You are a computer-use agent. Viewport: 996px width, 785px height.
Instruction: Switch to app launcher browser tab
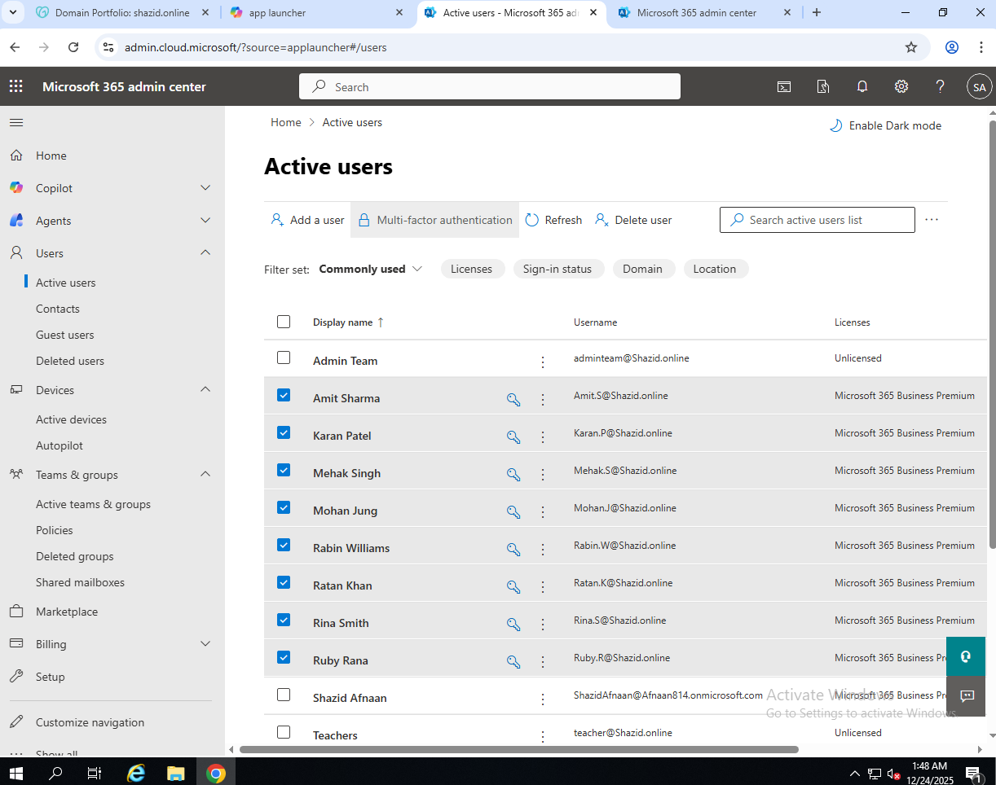(x=316, y=12)
